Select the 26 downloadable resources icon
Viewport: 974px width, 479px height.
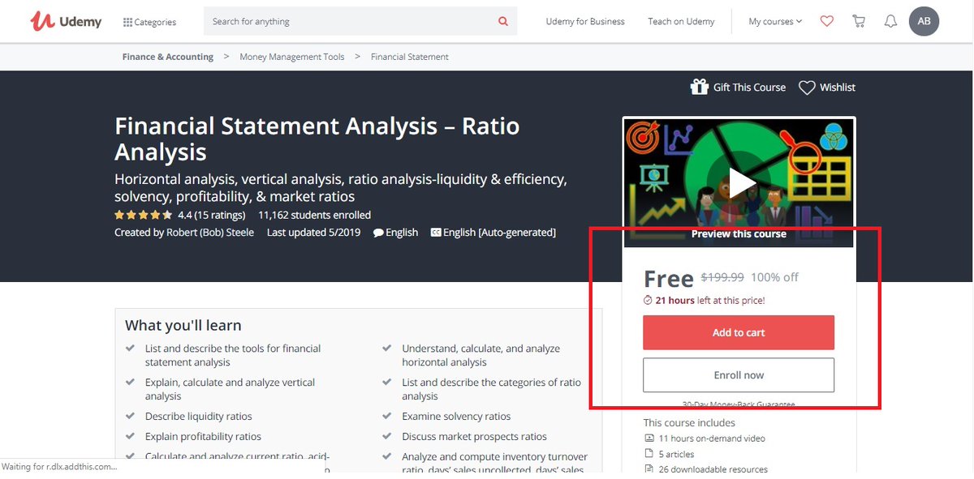648,469
